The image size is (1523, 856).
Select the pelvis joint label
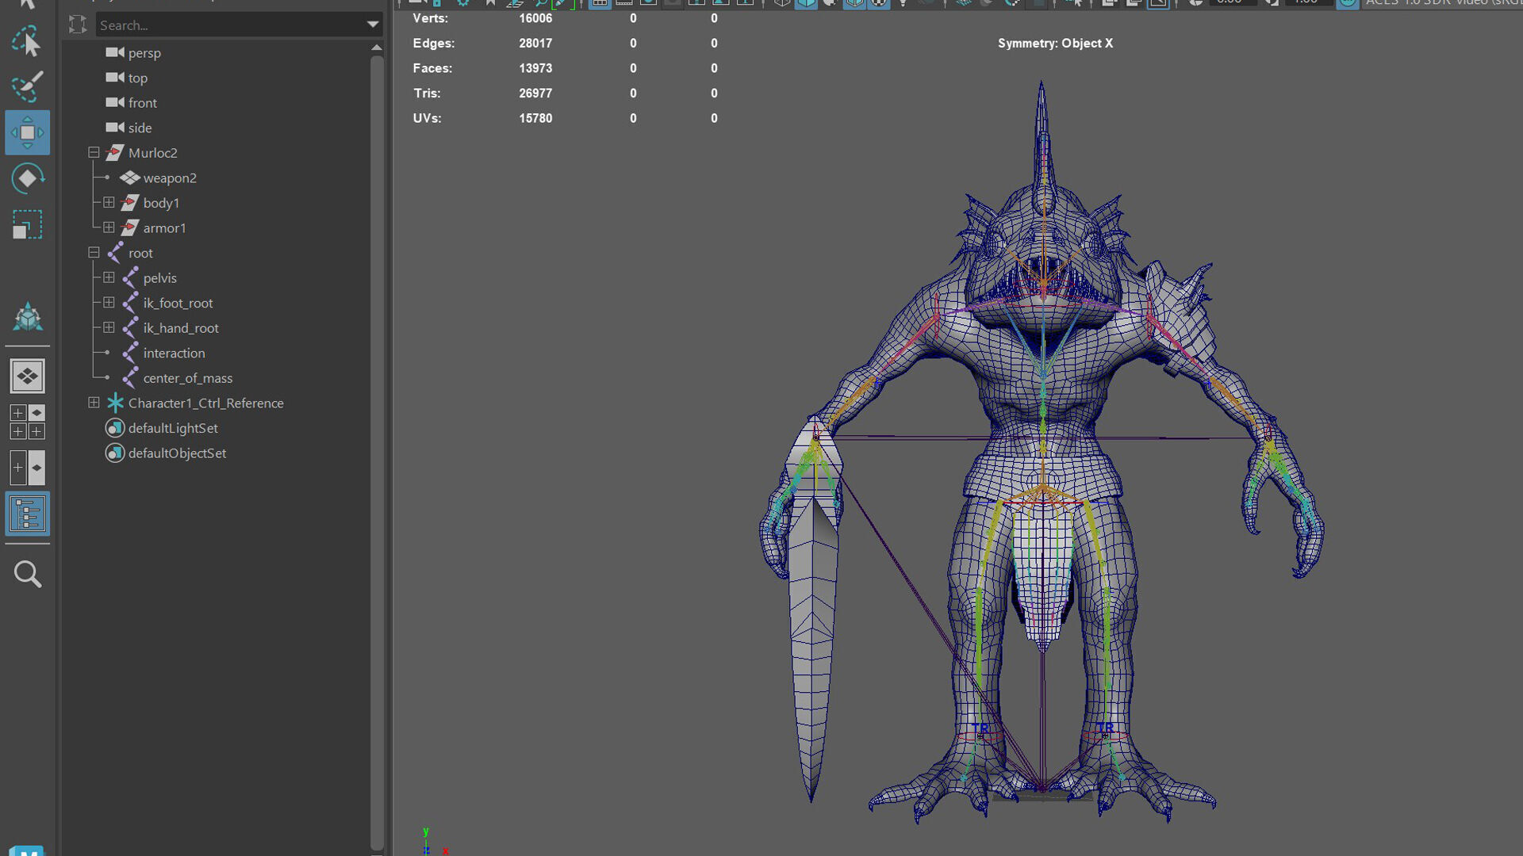click(159, 278)
